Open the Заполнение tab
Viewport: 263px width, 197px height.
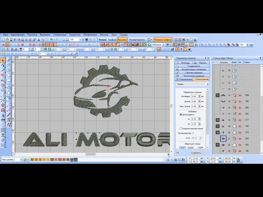[201, 79]
